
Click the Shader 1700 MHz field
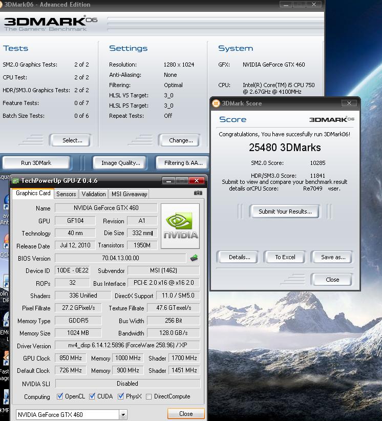[x=184, y=358]
